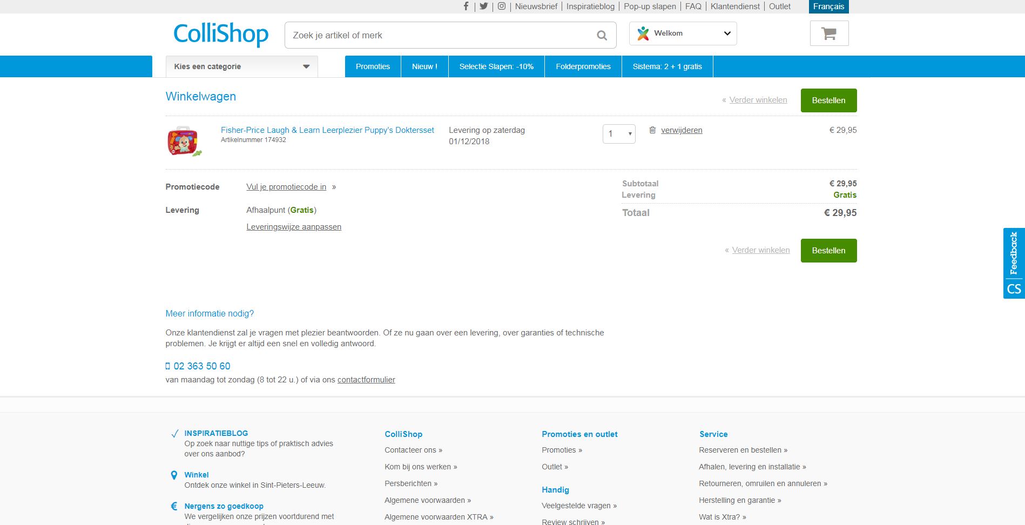Image resolution: width=1025 pixels, height=525 pixels.
Task: Open Nieuwsbrief in the top bar
Action: [x=536, y=6]
